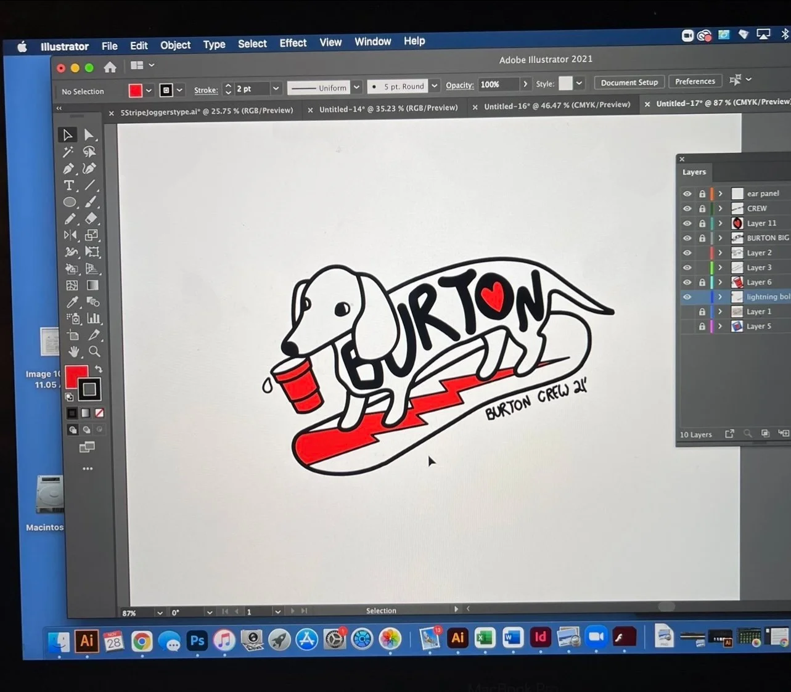The width and height of the screenshot is (791, 692).
Task: Expand the lightning bolt layer chevron
Action: pos(720,297)
